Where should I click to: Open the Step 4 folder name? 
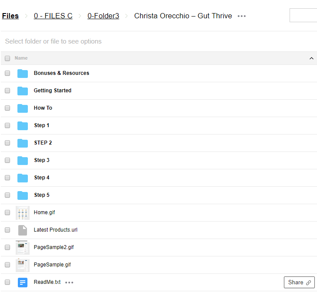pyautogui.click(x=42, y=178)
